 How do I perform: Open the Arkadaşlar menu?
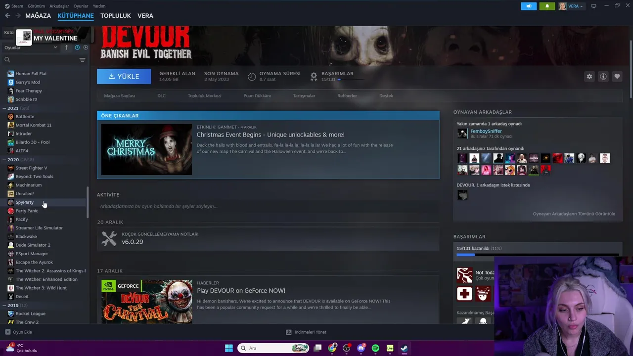tap(59, 6)
